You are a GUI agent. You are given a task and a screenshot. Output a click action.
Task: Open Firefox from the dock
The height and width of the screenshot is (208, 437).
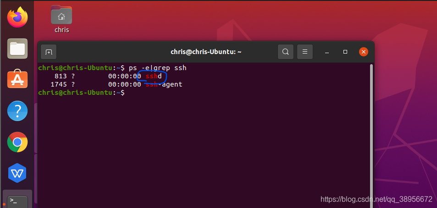tap(17, 17)
